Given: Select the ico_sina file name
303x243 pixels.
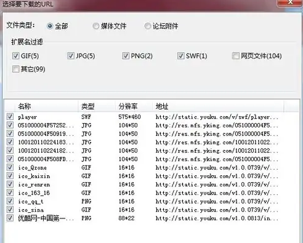Looking at the screenshot, I should 31,210.
